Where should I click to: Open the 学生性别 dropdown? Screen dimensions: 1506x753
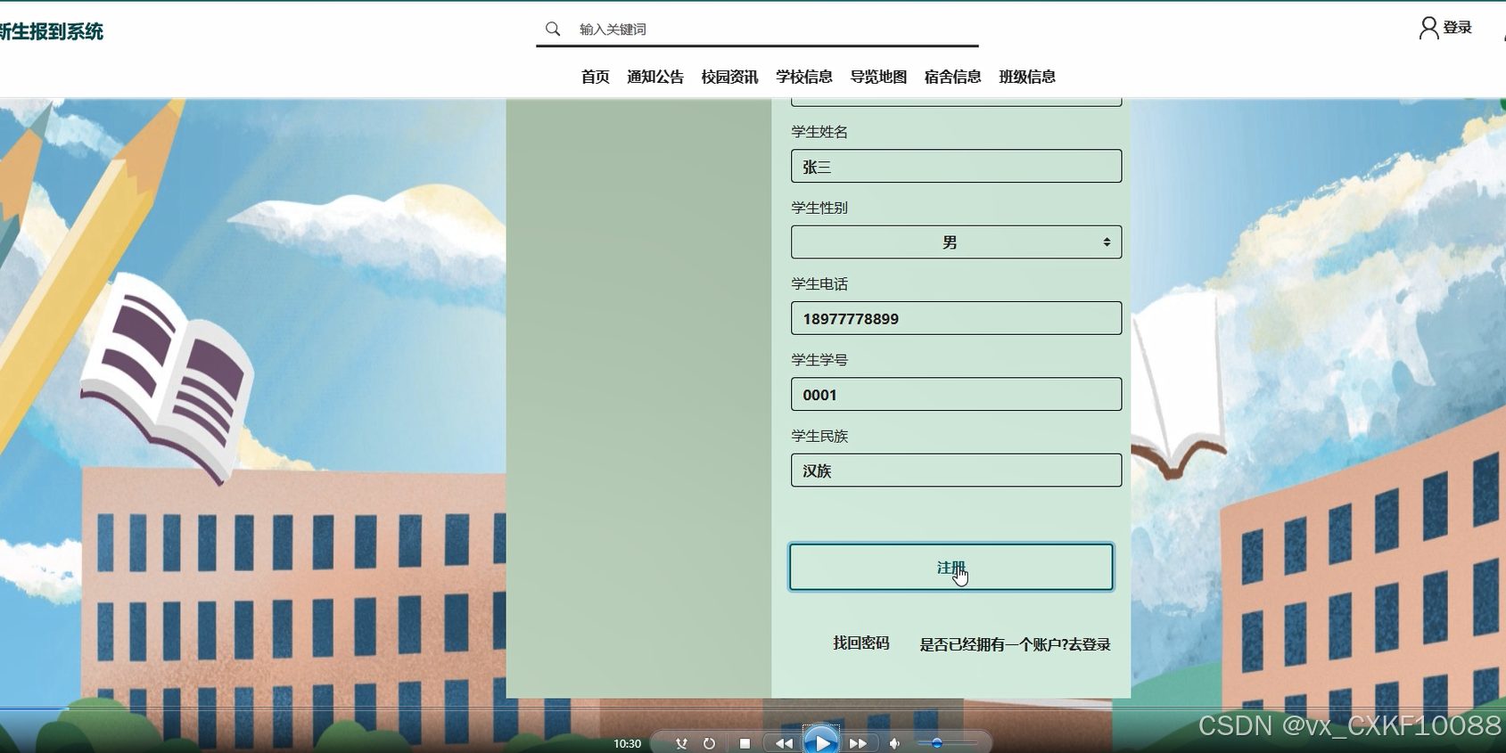click(956, 242)
